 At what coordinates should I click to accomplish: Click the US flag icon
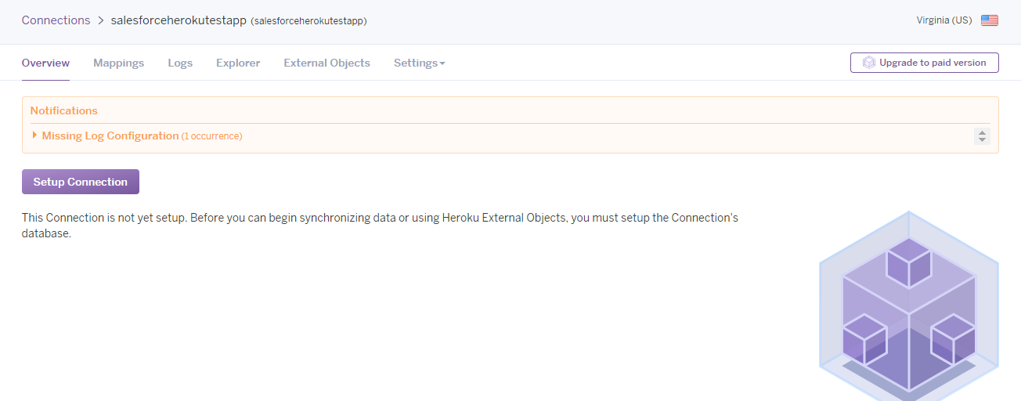pyautogui.click(x=989, y=20)
